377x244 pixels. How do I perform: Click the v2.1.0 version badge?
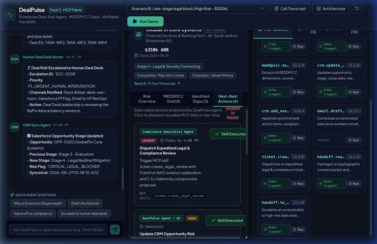click(x=354, y=157)
